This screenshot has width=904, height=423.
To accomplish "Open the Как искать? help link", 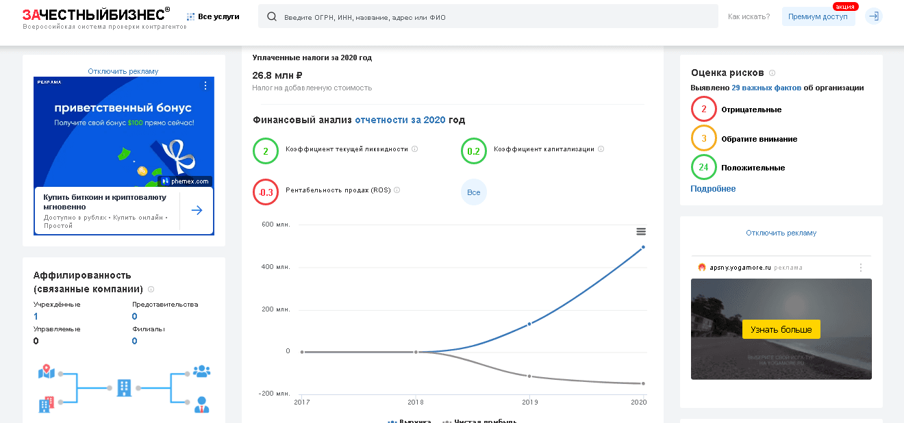I will point(749,16).
